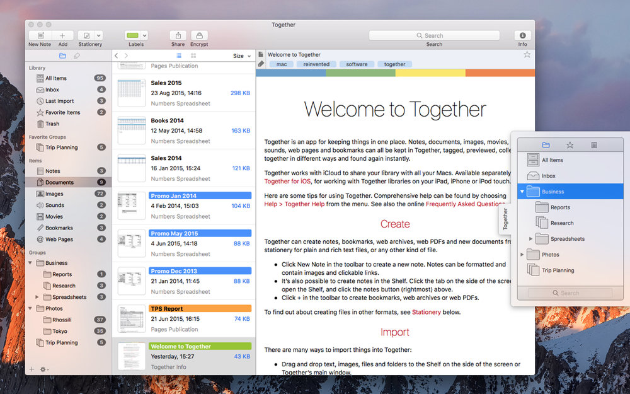
Task: Show the favorites star tab in Shelf
Action: point(570,145)
